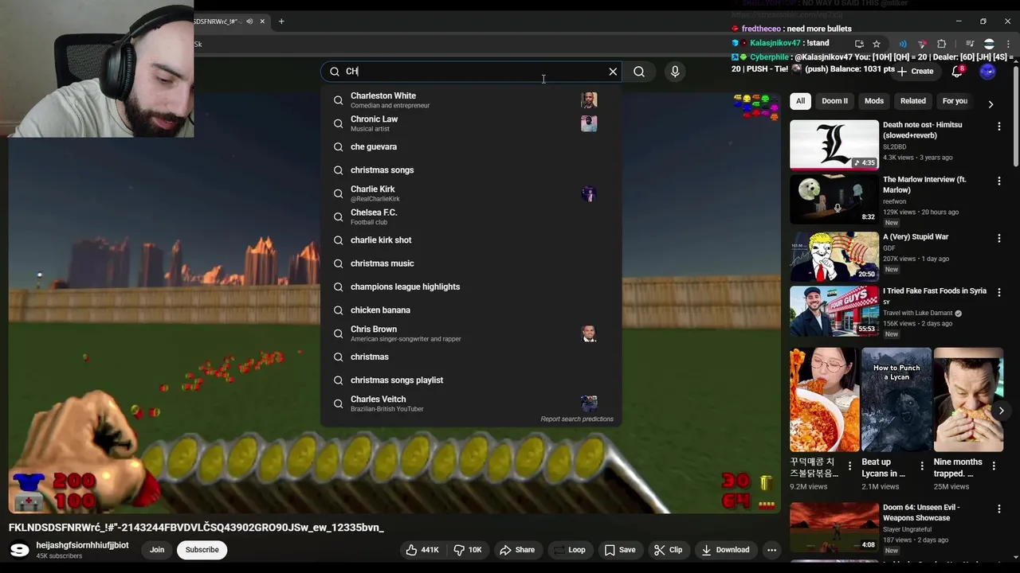Choose champions league highlights suggestion
This screenshot has height=573, width=1020.
(471, 286)
